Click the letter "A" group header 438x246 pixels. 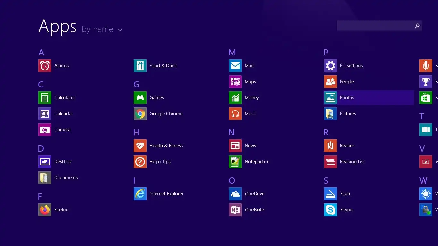pos(41,53)
